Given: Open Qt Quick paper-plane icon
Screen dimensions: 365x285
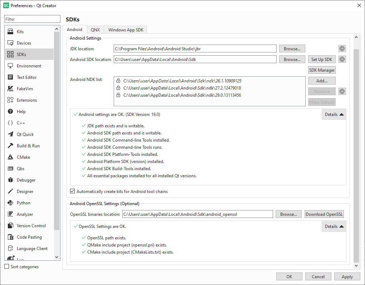Looking at the screenshot, I should pyautogui.click(x=10, y=134).
